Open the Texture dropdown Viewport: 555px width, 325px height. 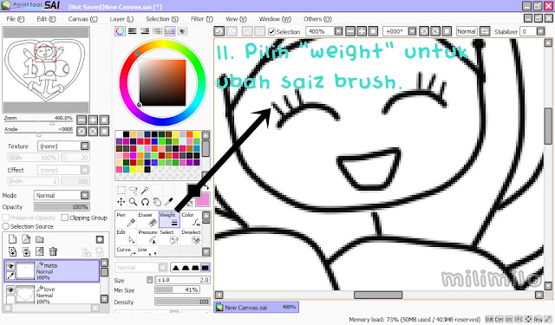[x=63, y=146]
